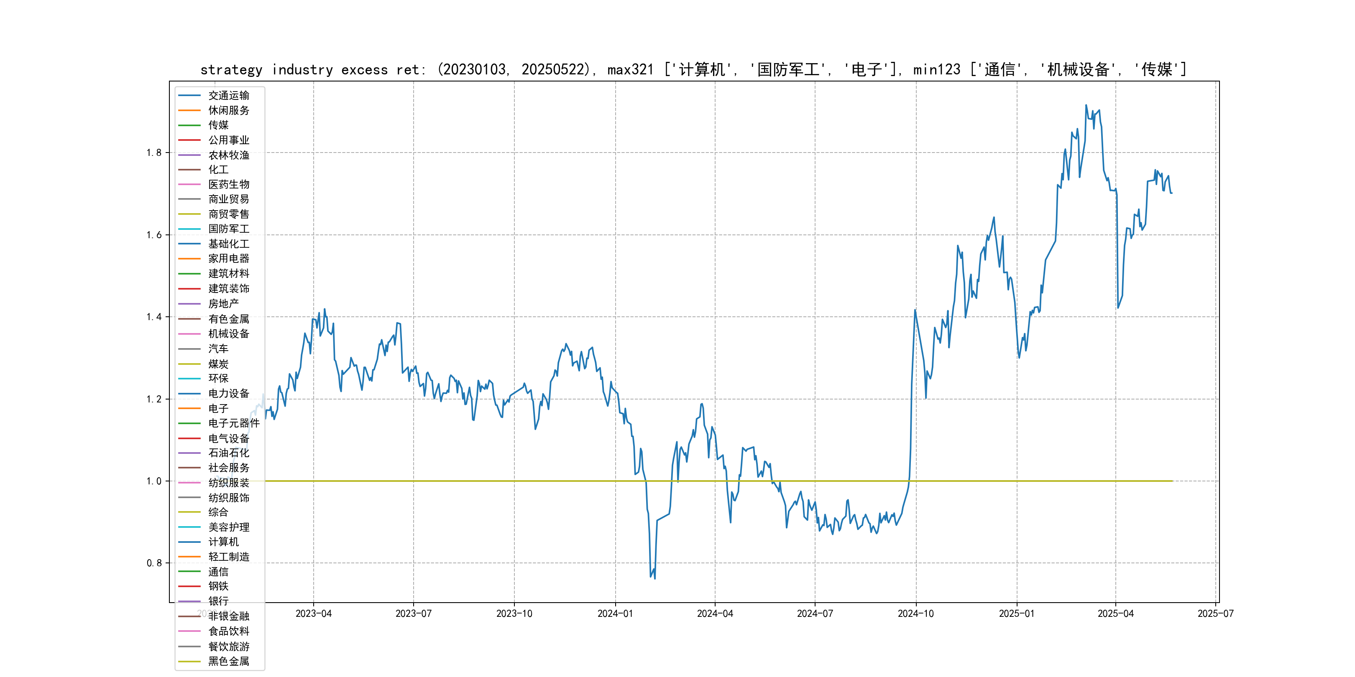Click the 传媒 legend entry
The image size is (1355, 677).
click(218, 125)
